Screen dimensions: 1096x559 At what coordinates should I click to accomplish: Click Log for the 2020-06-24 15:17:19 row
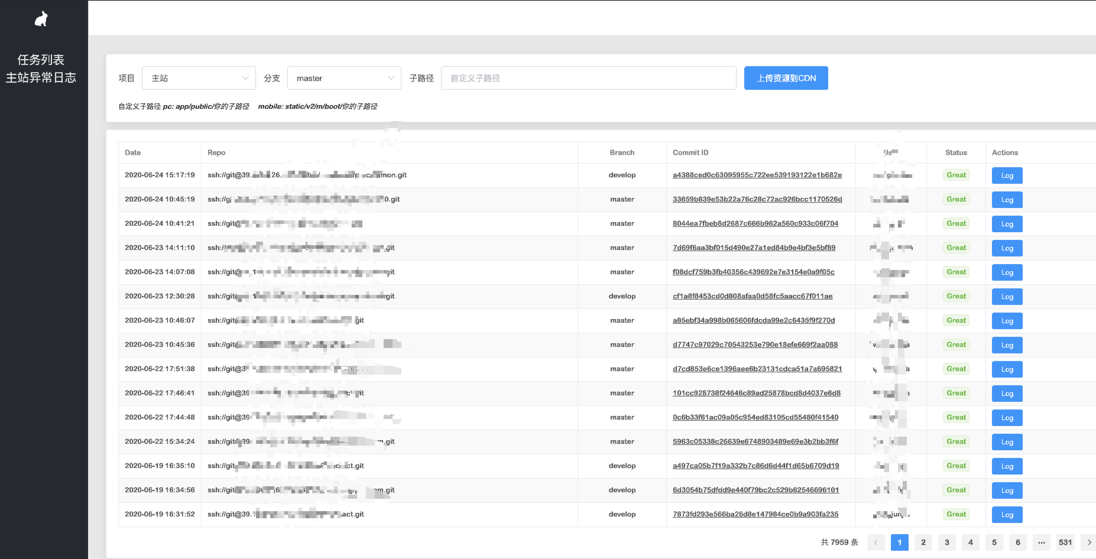click(x=1006, y=175)
